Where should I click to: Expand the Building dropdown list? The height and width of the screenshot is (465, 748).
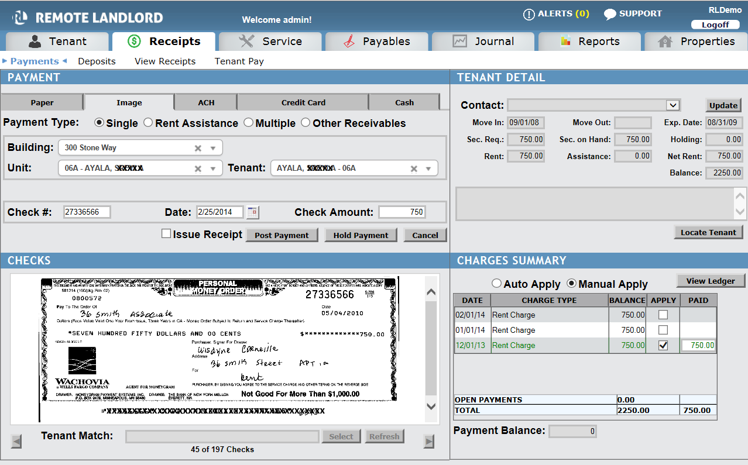[212, 147]
